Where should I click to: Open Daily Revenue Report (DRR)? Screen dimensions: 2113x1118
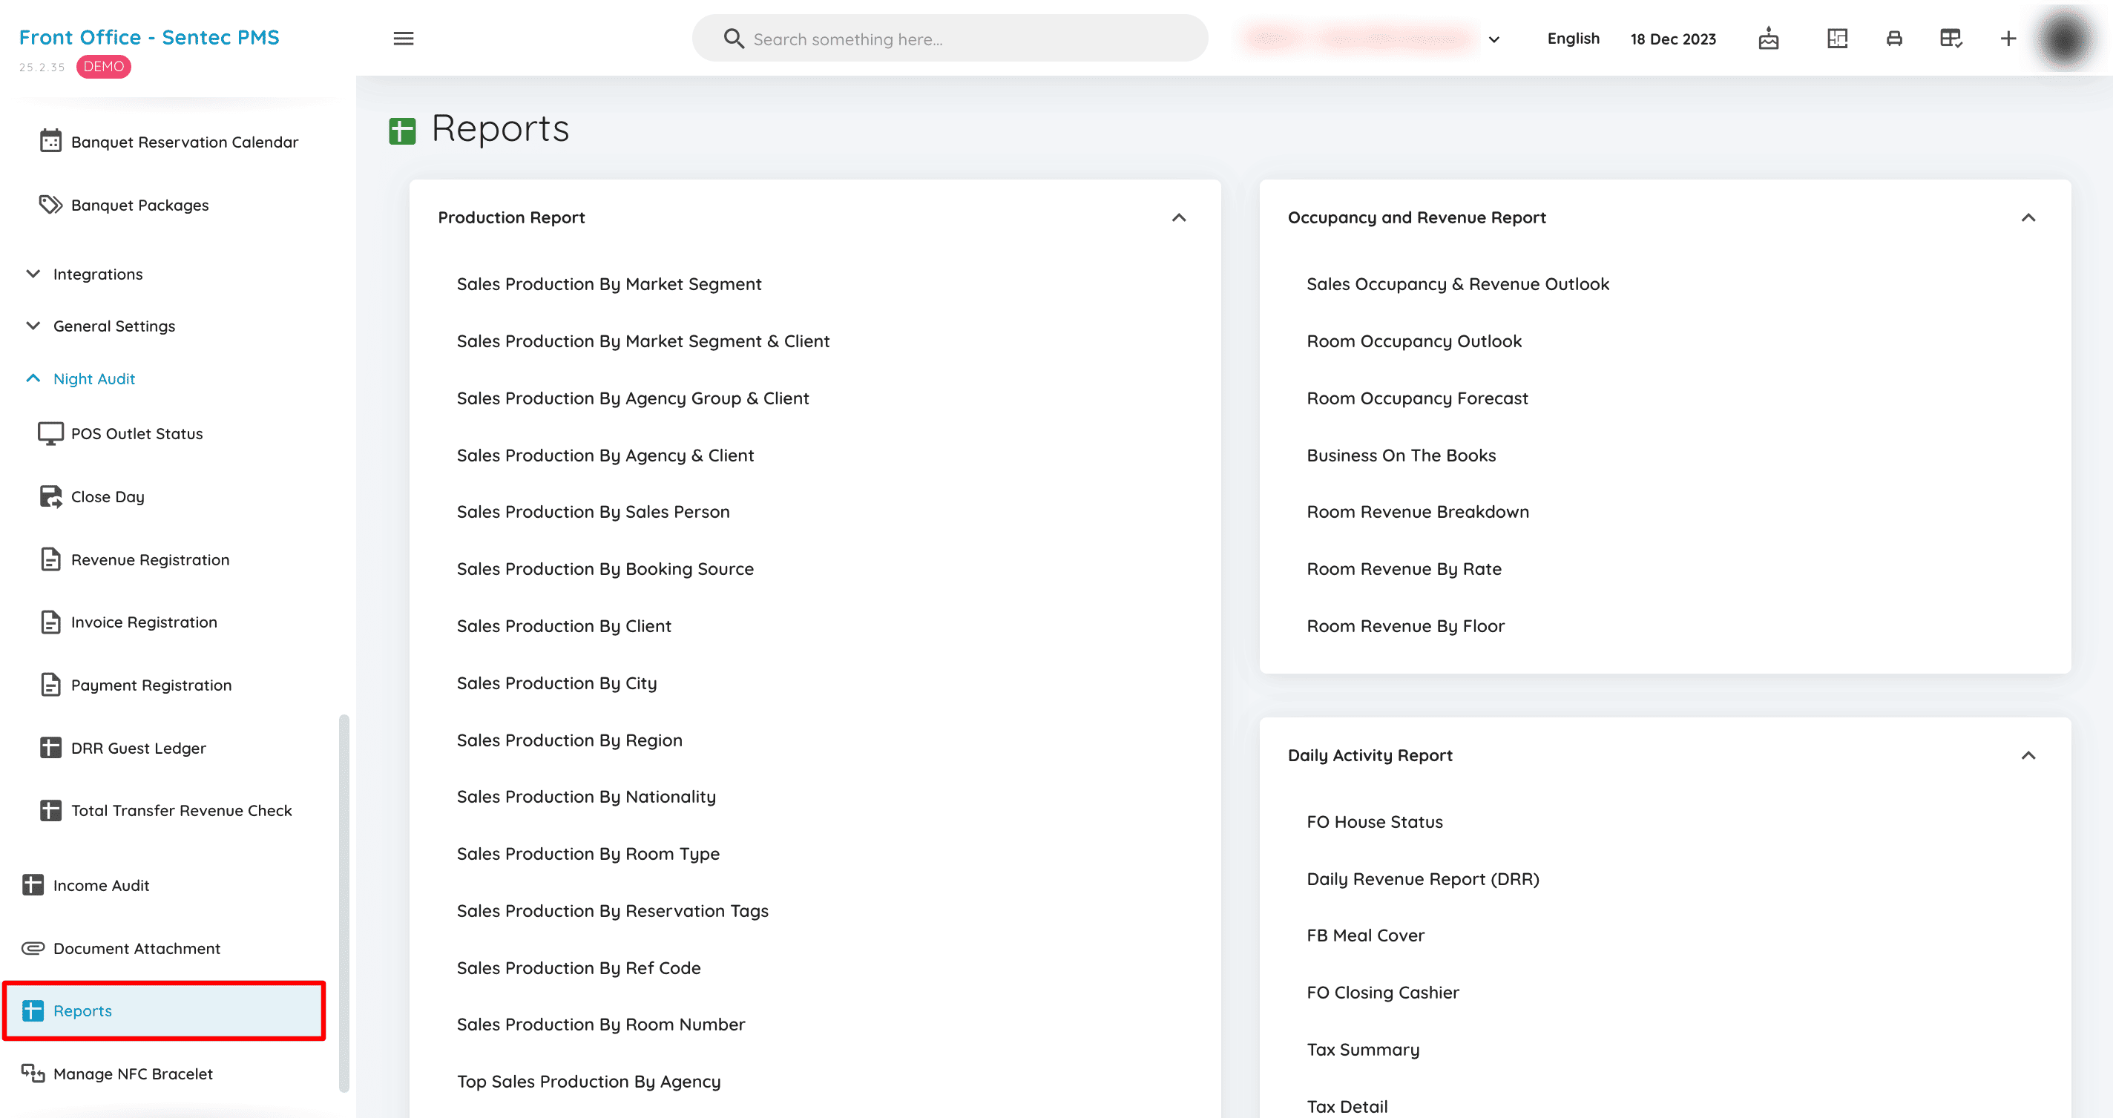(1422, 878)
